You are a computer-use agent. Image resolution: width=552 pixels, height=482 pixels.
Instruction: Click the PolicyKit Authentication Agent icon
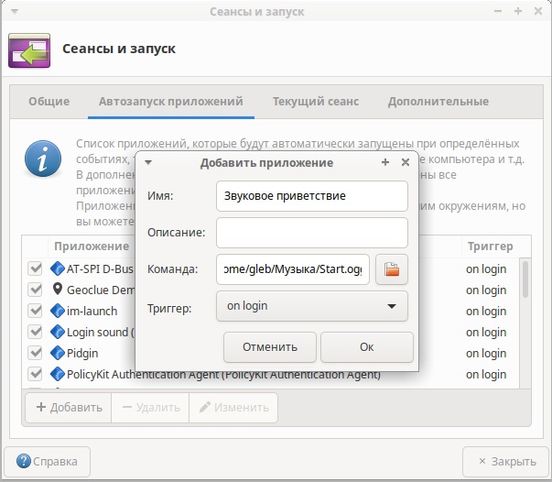pyautogui.click(x=58, y=374)
